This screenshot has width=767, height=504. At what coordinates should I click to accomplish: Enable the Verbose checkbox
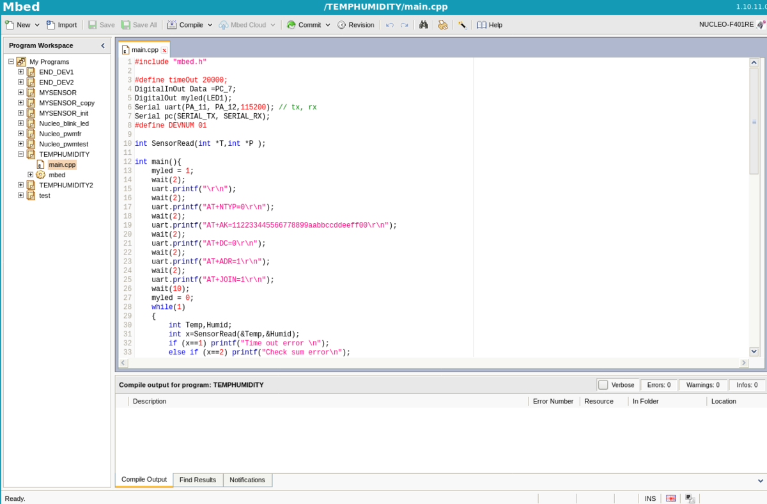click(x=603, y=385)
